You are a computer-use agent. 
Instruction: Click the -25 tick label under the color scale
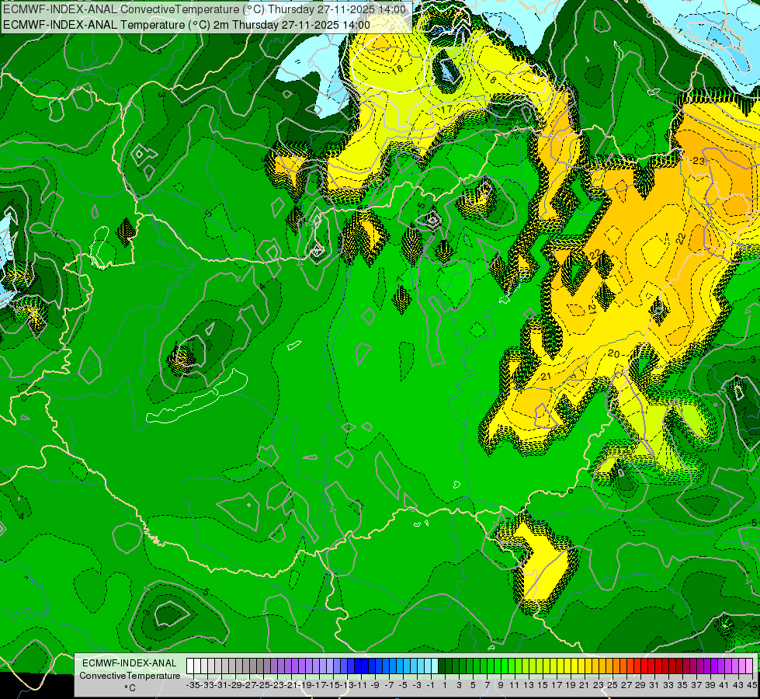pyautogui.click(x=264, y=685)
